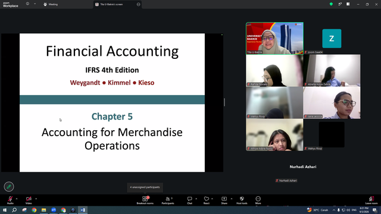Click the green encryption shield icon
Screen dimensions: 381x214
click(331, 4)
